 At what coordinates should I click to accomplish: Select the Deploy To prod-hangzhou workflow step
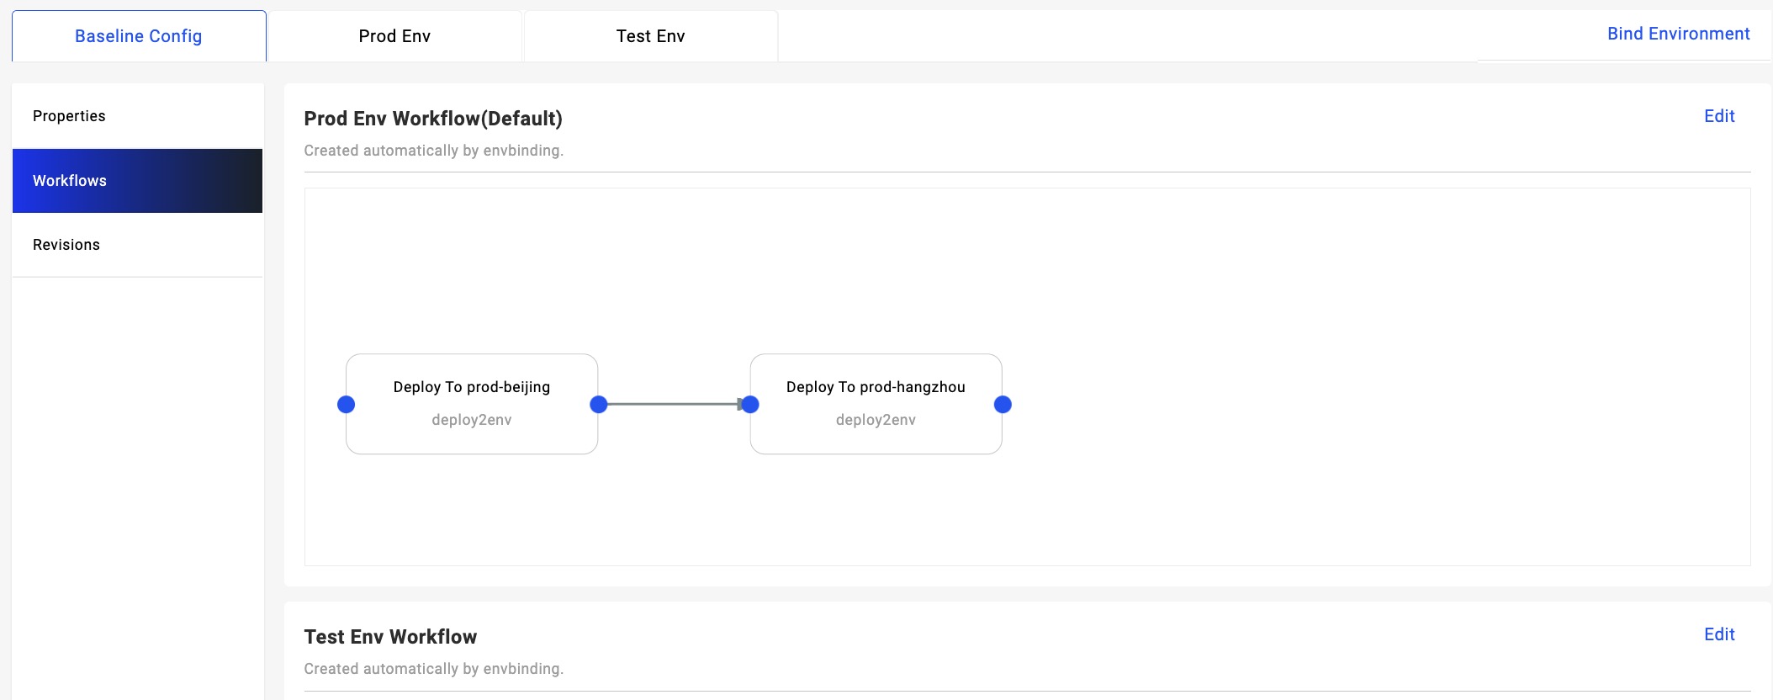tap(876, 404)
